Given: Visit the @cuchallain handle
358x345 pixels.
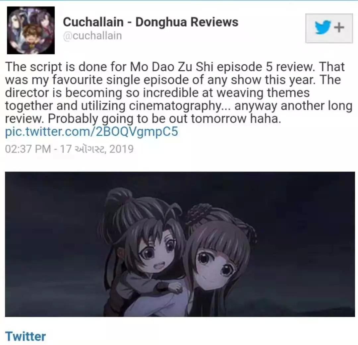Looking at the screenshot, I should [92, 35].
